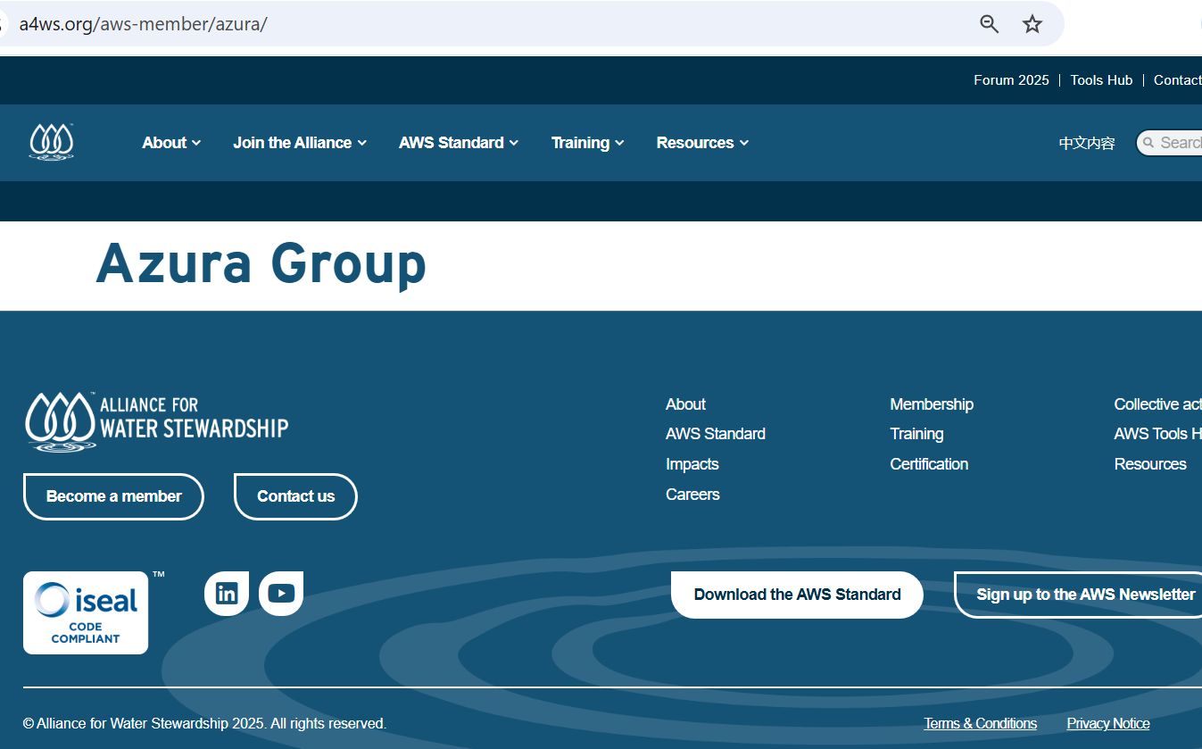Open the footer Certification link

929,464
